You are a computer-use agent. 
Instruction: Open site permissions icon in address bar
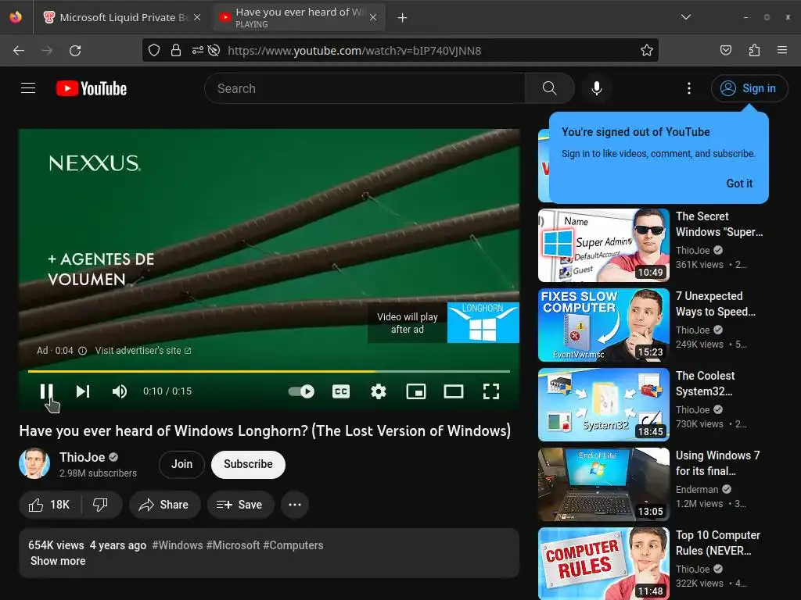198,50
